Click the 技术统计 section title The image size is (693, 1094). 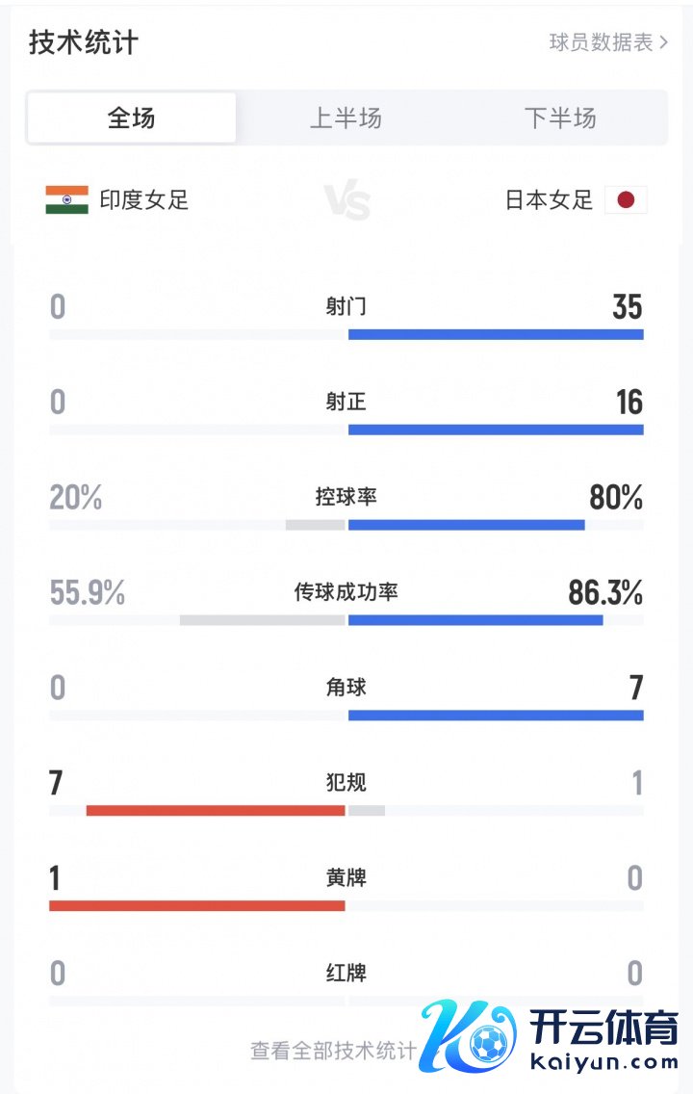click(x=84, y=43)
